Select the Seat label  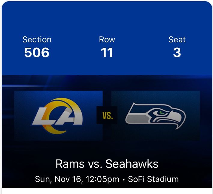pos(177,40)
